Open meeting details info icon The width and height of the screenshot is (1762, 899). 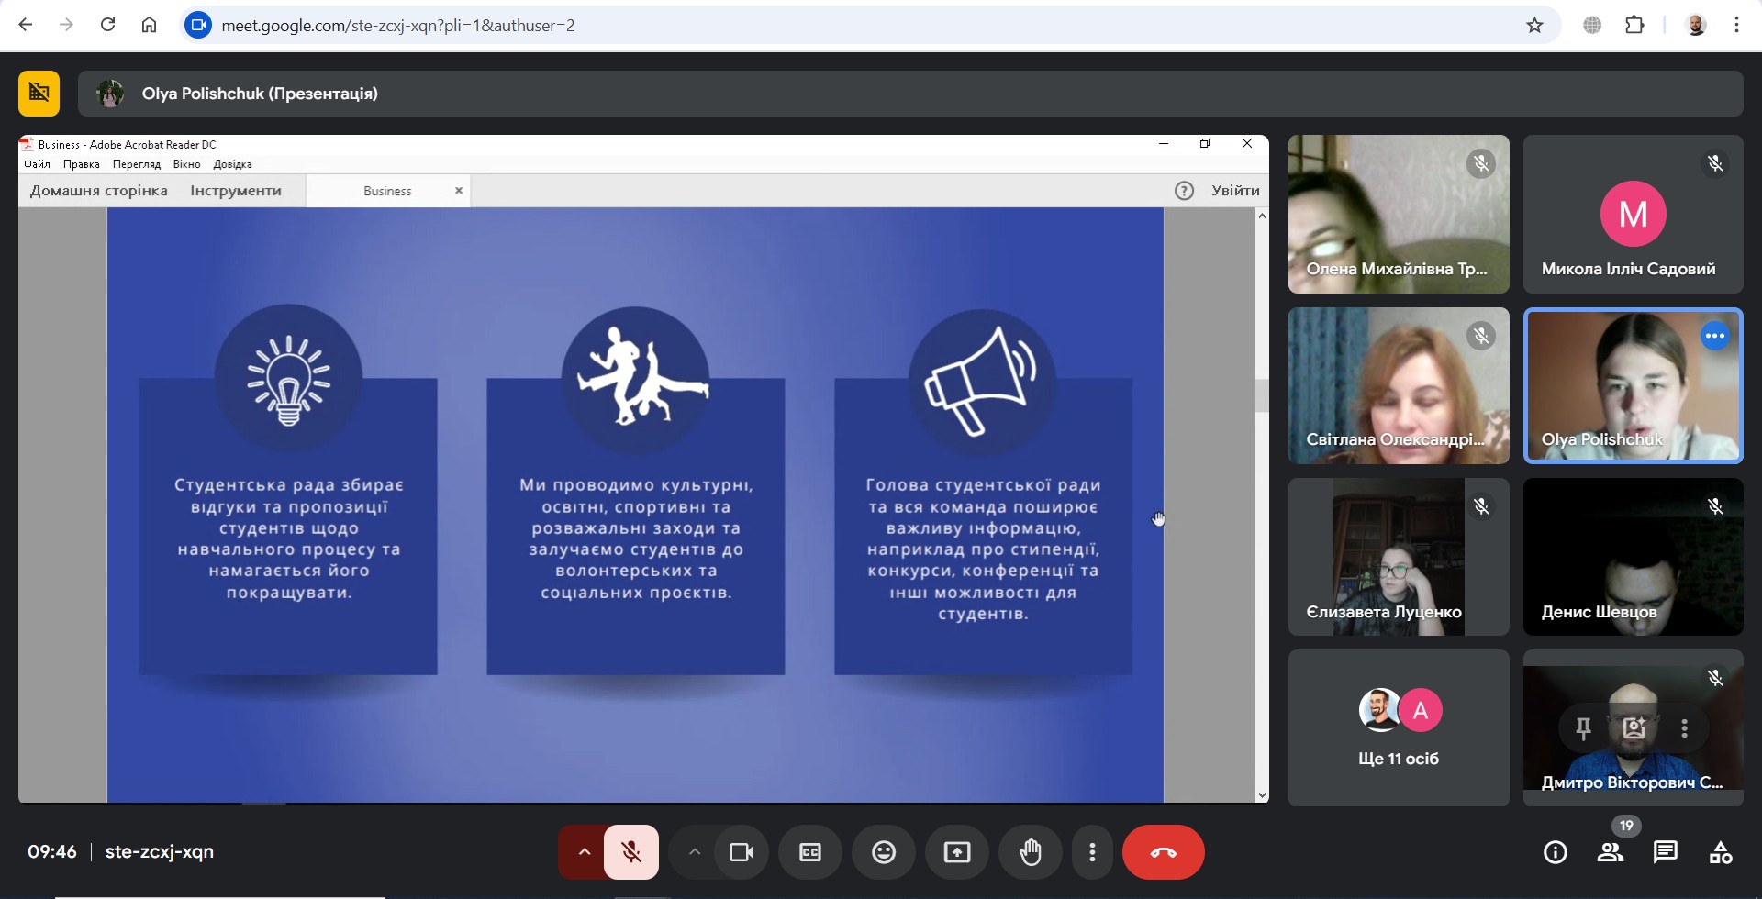pyautogui.click(x=1555, y=852)
